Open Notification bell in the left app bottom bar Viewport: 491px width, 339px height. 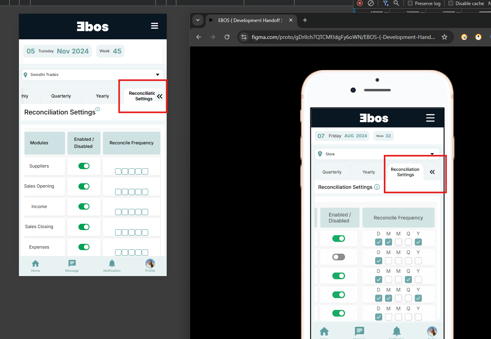pos(112,266)
